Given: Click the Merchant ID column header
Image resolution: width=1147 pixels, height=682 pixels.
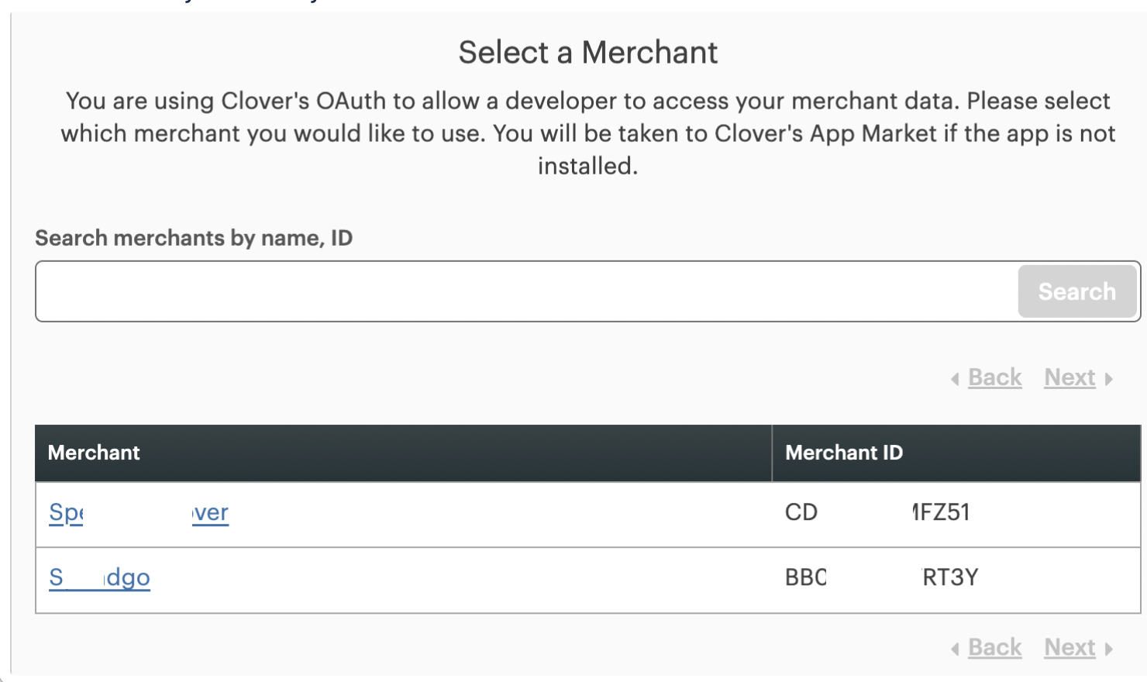Looking at the screenshot, I should [x=844, y=453].
